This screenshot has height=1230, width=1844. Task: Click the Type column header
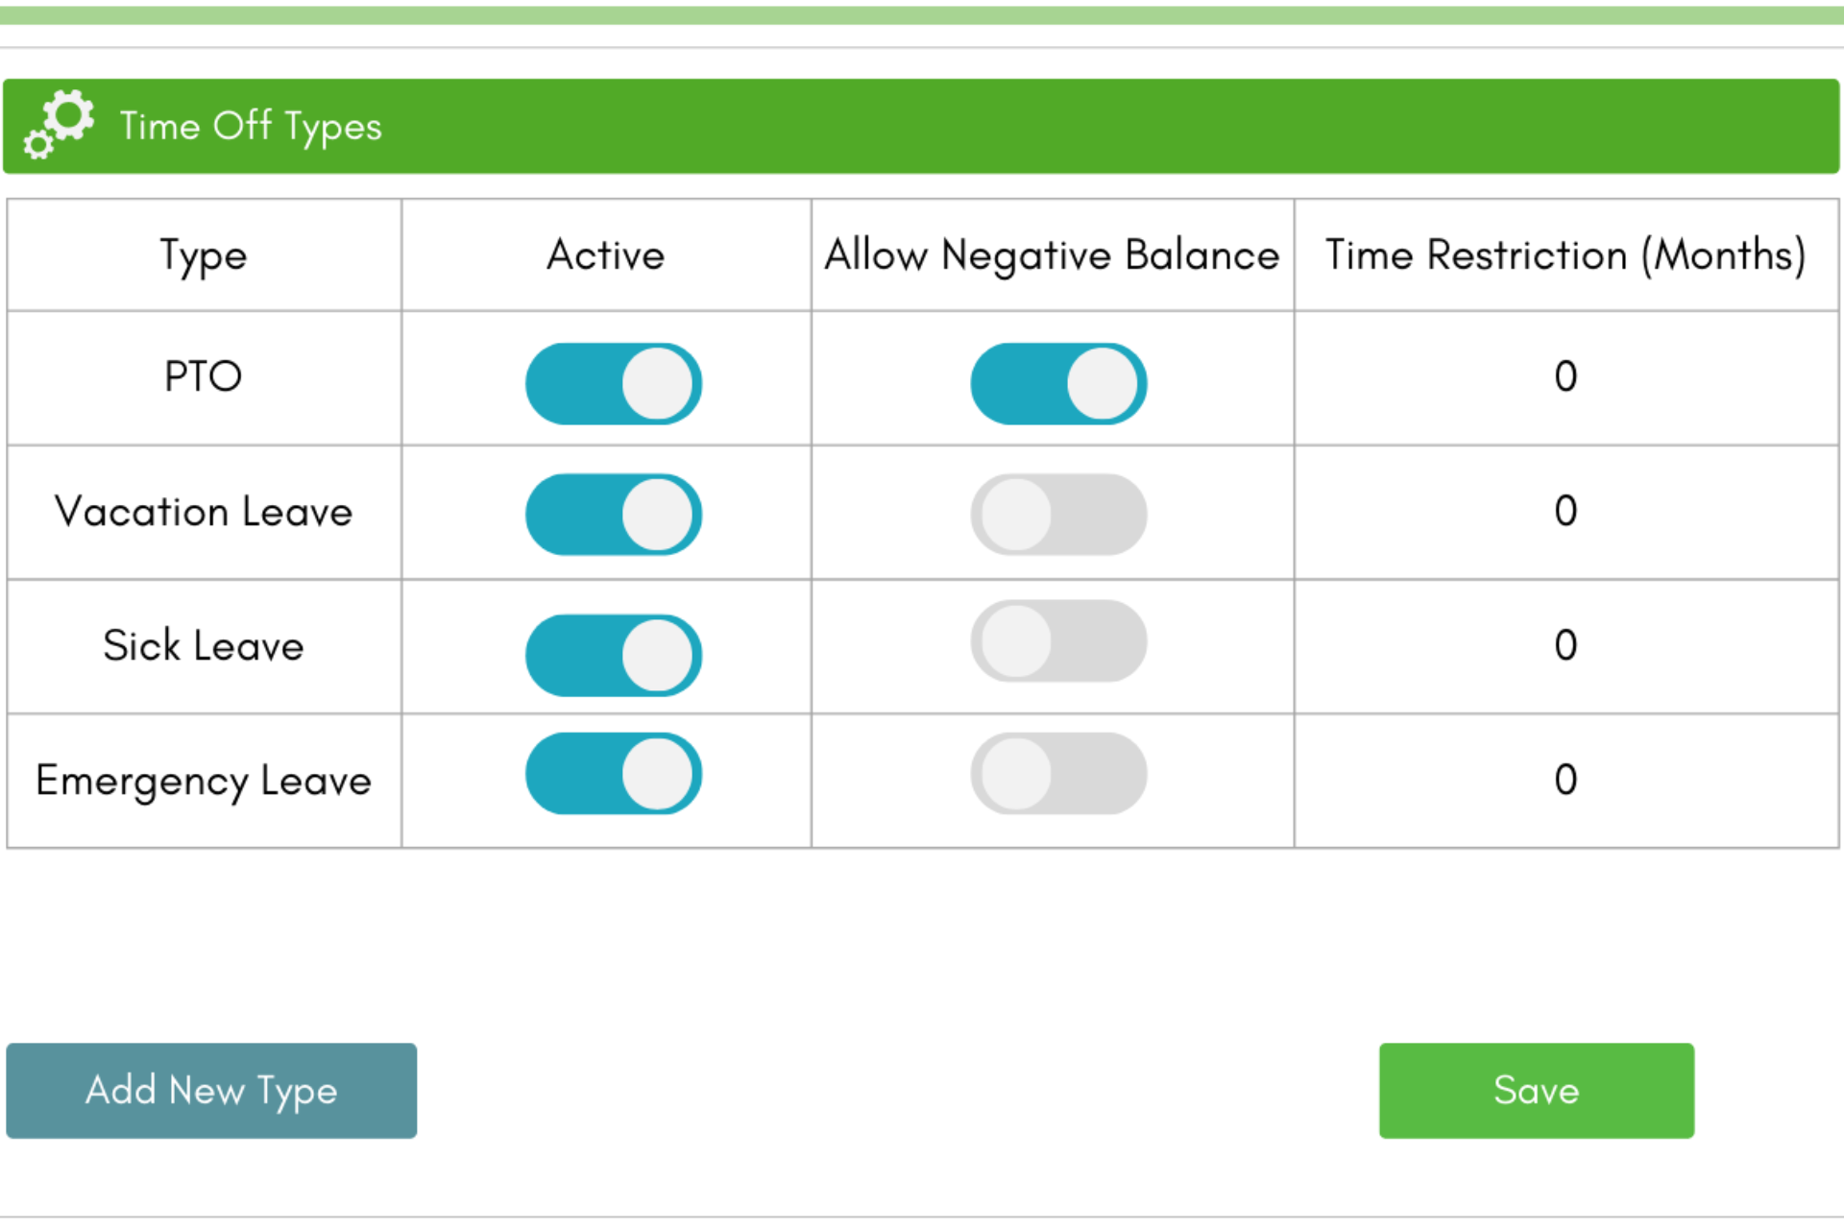point(204,256)
